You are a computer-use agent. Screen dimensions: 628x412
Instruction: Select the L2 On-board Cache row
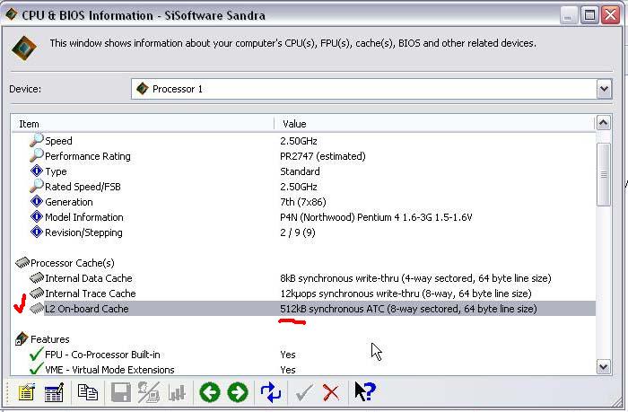click(303, 309)
